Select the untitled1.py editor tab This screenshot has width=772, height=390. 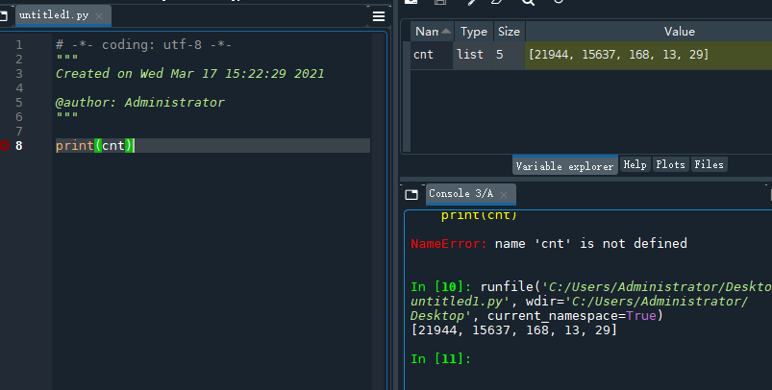pyautogui.click(x=63, y=15)
